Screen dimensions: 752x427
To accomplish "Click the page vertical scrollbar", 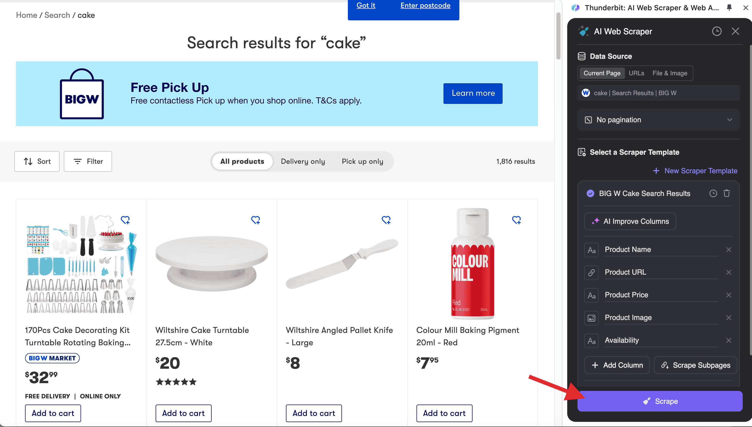I will pos(558,35).
